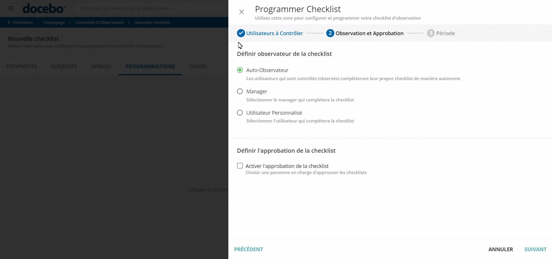Open the hamburger navigation menu
The height and width of the screenshot is (259, 552).
pyautogui.click(x=11, y=8)
